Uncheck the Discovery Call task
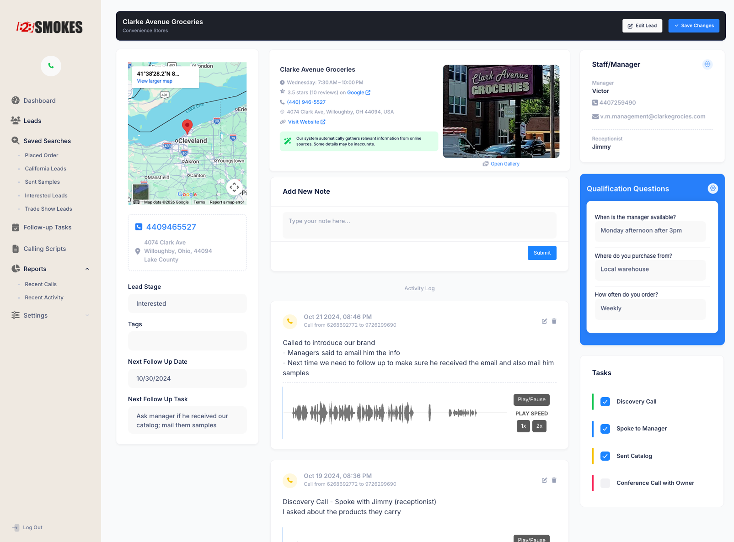Viewport: 734px width, 542px height. (x=605, y=402)
